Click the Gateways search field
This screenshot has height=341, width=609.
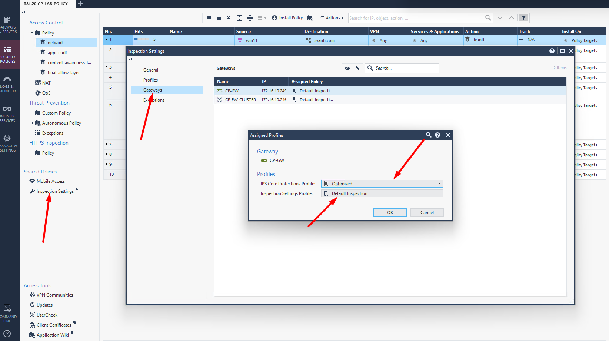(402, 68)
